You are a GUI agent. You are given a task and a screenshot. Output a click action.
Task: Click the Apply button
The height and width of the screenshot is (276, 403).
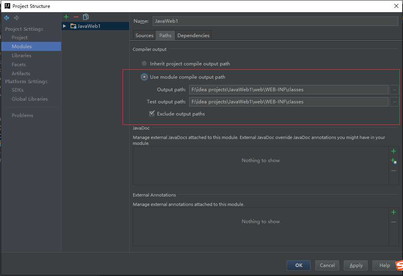click(x=356, y=265)
